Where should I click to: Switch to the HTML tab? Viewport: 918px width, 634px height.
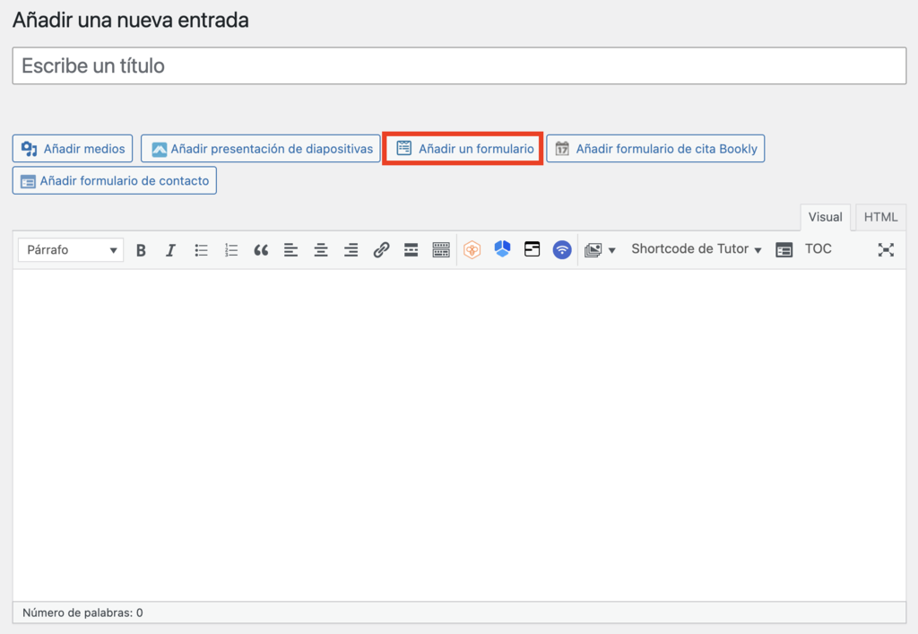coord(879,217)
